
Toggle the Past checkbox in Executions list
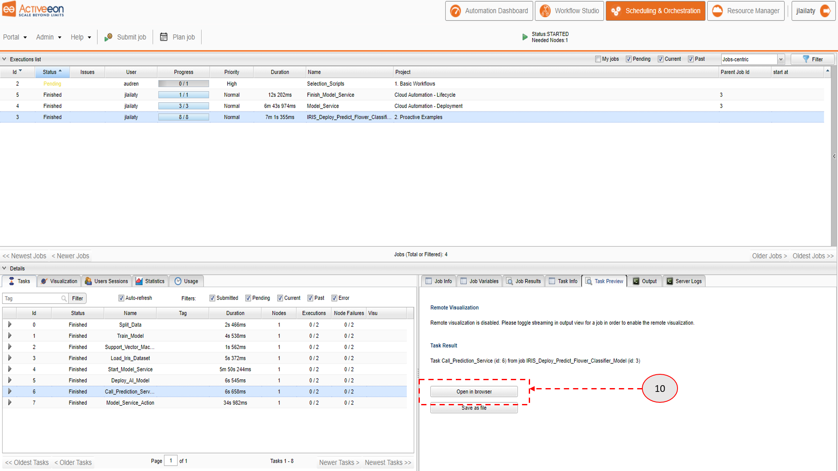pos(691,59)
